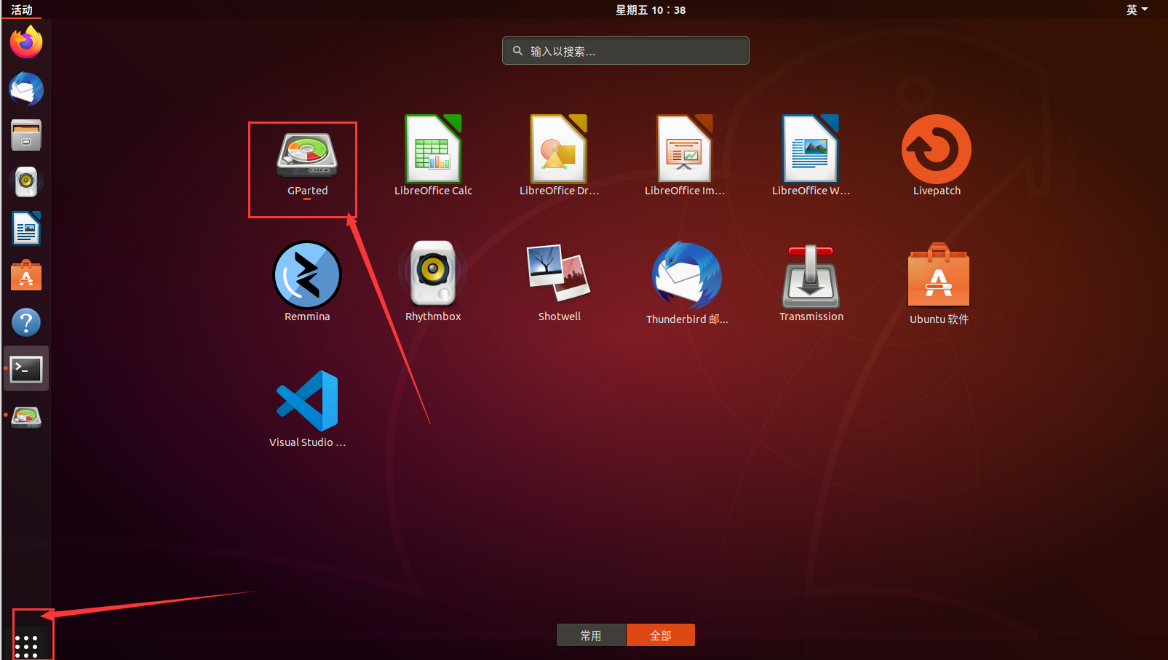Launch Rhythmbox from the app grid
This screenshot has width=1168, height=660.
433,282
